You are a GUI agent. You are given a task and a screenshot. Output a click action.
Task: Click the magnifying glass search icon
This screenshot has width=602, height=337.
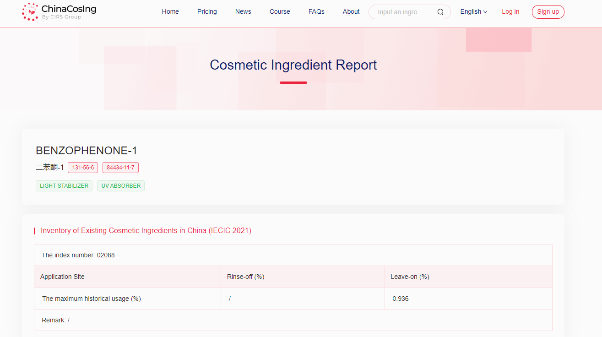pyautogui.click(x=440, y=12)
